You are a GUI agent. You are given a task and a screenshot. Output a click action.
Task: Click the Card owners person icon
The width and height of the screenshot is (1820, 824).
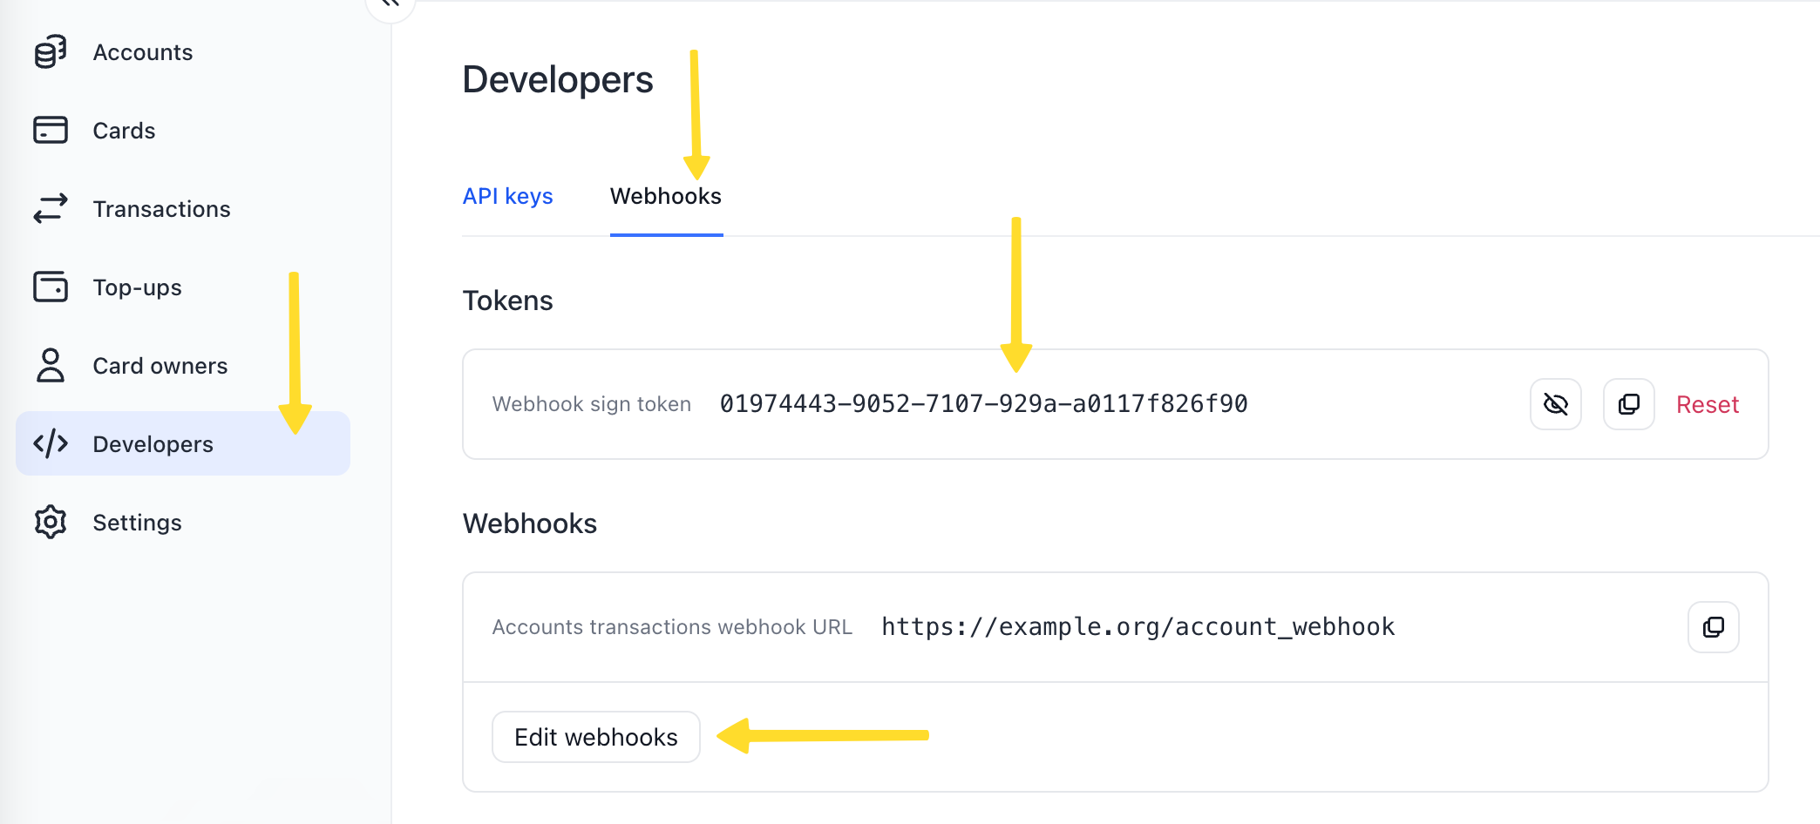click(x=51, y=366)
